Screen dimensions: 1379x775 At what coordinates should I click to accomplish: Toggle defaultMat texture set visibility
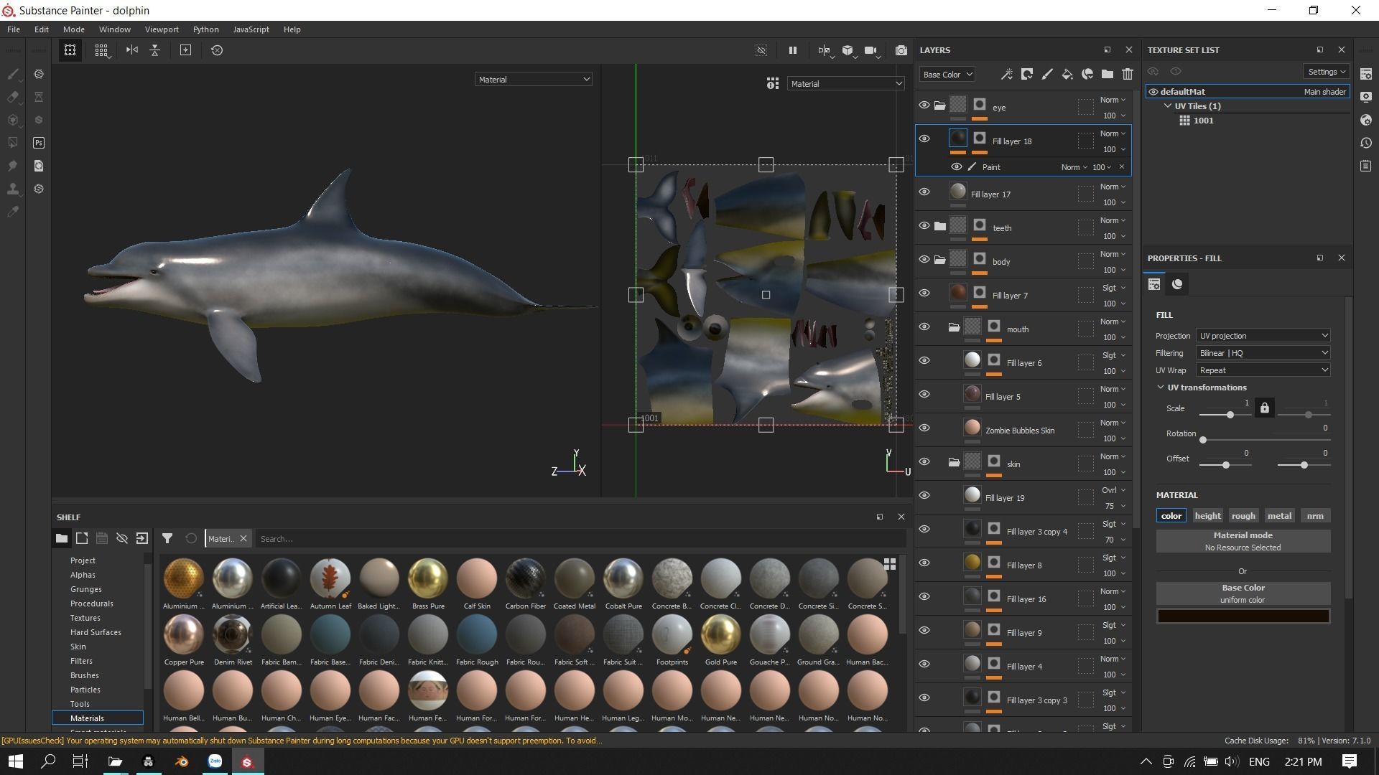tap(1153, 92)
